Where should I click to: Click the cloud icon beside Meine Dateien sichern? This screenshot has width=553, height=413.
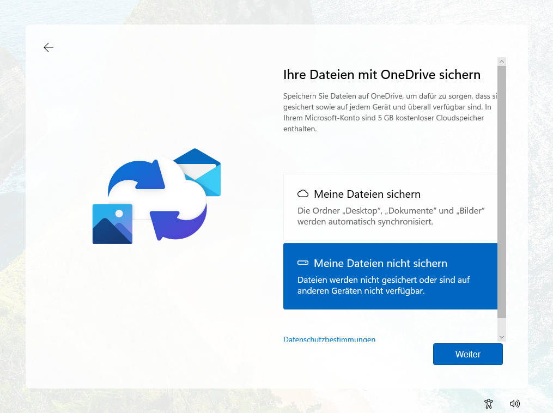303,194
